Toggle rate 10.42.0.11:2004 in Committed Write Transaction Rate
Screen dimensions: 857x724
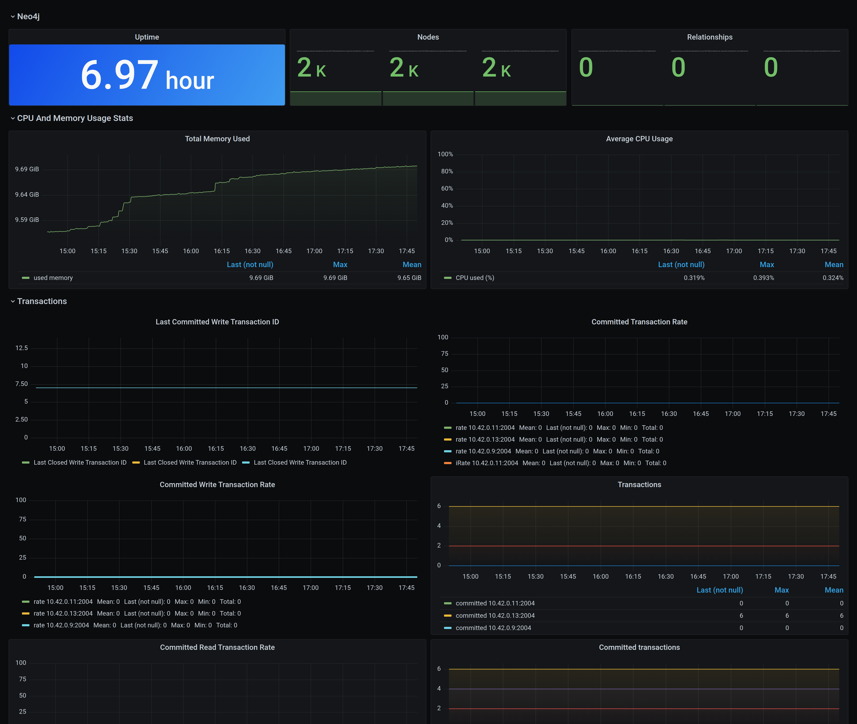(x=63, y=602)
